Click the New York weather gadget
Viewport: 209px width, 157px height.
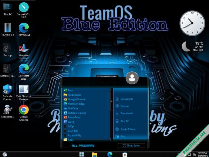(193, 46)
